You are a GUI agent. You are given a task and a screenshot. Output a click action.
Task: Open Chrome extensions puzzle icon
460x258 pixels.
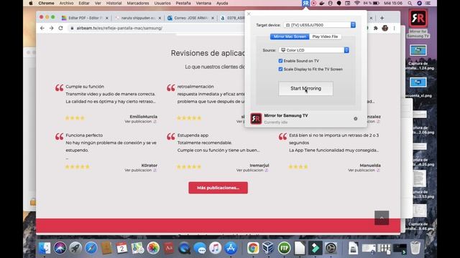click(x=375, y=28)
